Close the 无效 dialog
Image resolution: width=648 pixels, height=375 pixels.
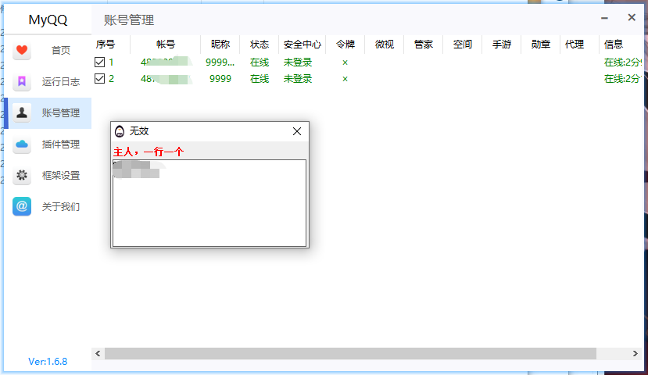(297, 131)
